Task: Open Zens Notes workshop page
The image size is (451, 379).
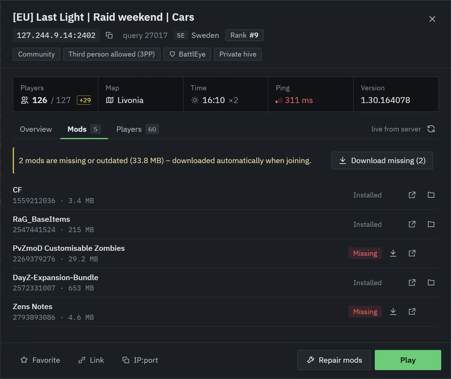Action: point(412,311)
